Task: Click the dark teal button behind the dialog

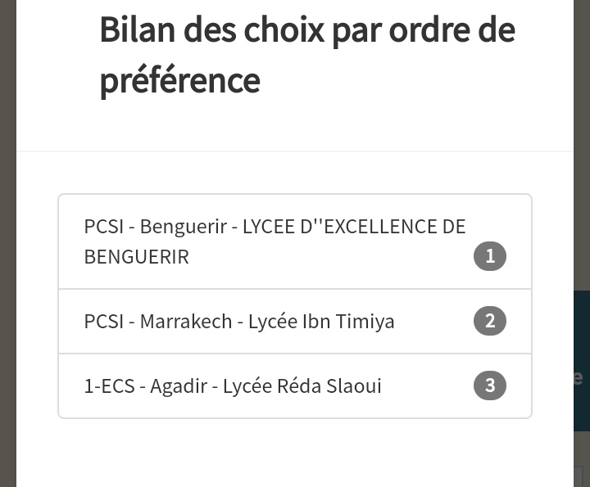Action: point(581,360)
